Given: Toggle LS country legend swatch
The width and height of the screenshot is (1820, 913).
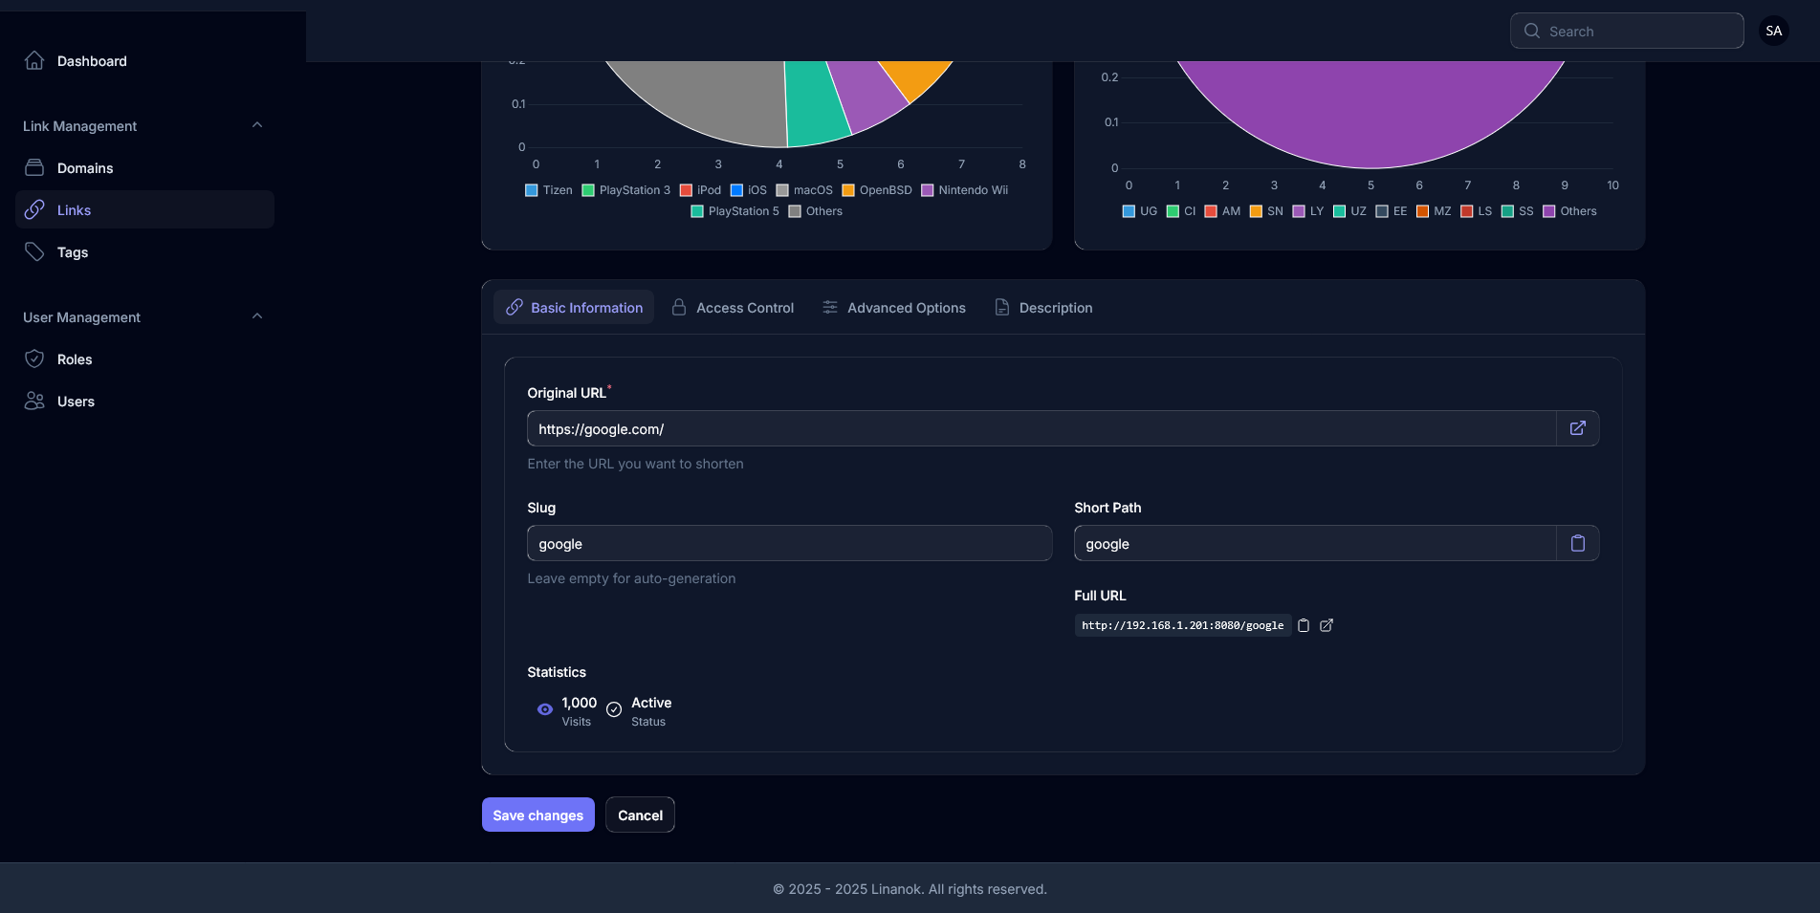Looking at the screenshot, I should [x=1467, y=211].
